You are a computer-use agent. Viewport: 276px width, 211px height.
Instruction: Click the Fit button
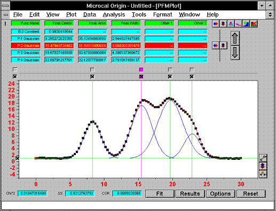[160, 193]
